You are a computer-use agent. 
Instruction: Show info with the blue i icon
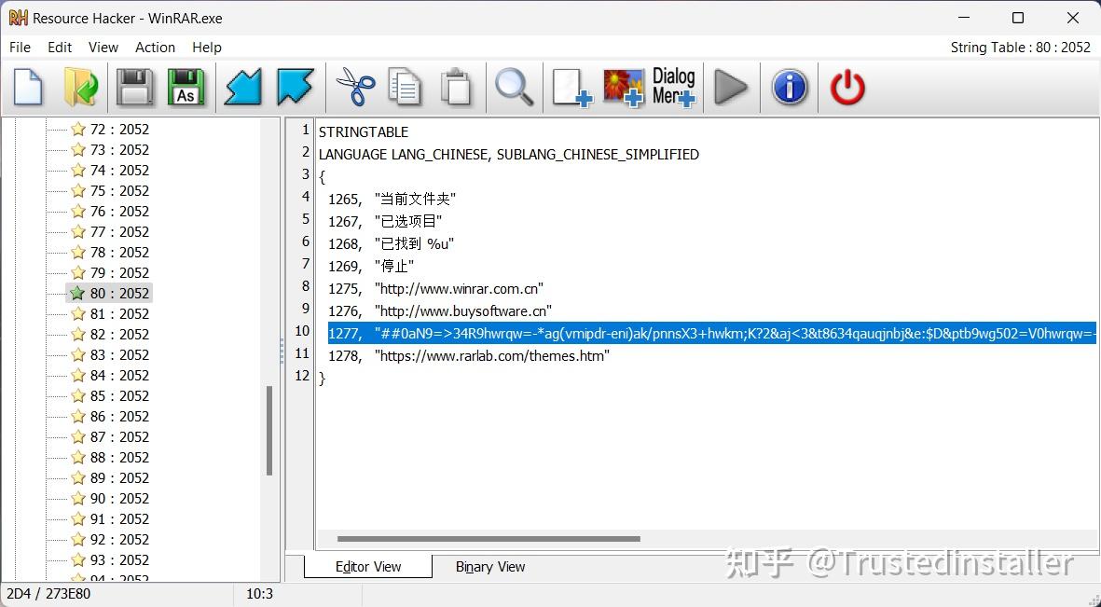click(x=790, y=88)
